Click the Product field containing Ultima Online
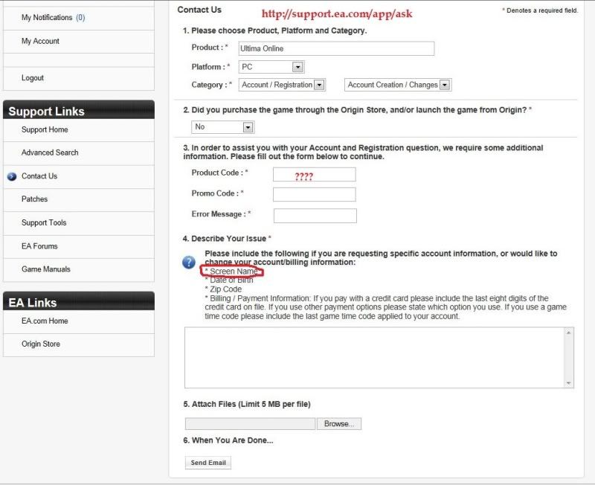The image size is (595, 485). click(336, 48)
